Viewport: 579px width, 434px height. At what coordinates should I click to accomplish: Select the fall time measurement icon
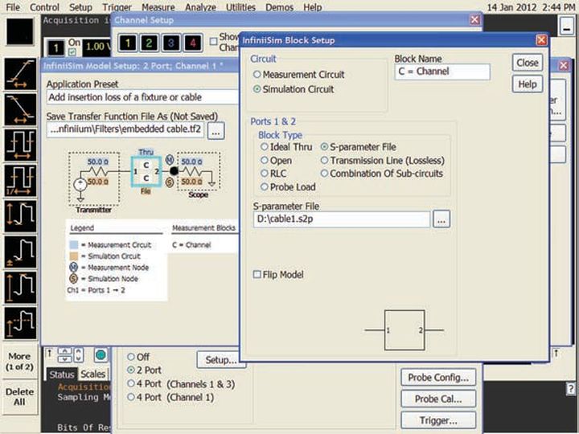click(20, 109)
